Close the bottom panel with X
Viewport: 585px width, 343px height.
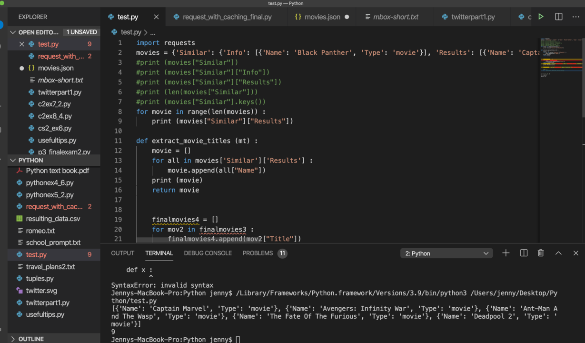pyautogui.click(x=575, y=253)
